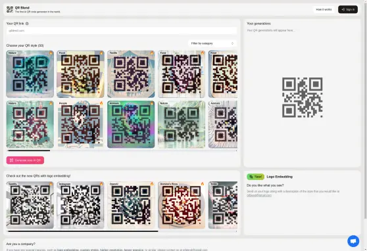Image resolution: width=367 pixels, height=251 pixels.
Task: Click the gray placeholder QR code in generations panel
Action: 302,97
